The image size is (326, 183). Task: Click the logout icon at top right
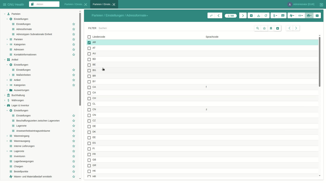pyautogui.click(x=321, y=5)
